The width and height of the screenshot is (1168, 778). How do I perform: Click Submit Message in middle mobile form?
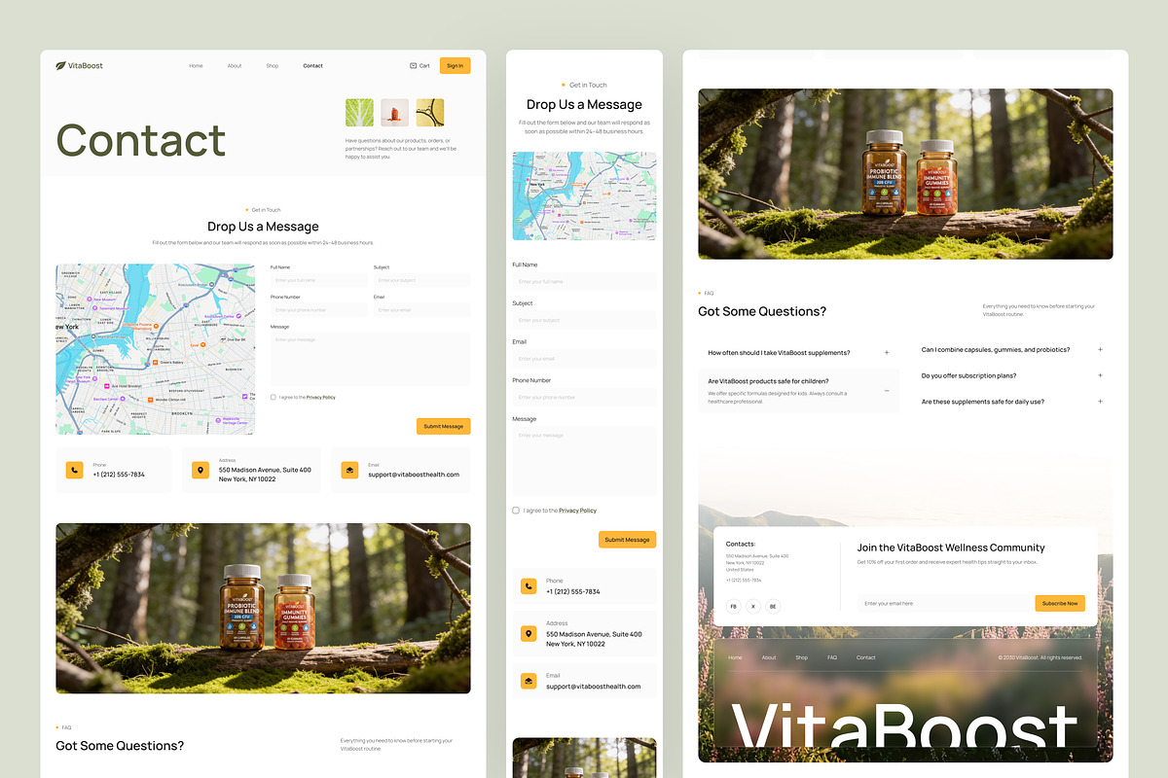[627, 540]
